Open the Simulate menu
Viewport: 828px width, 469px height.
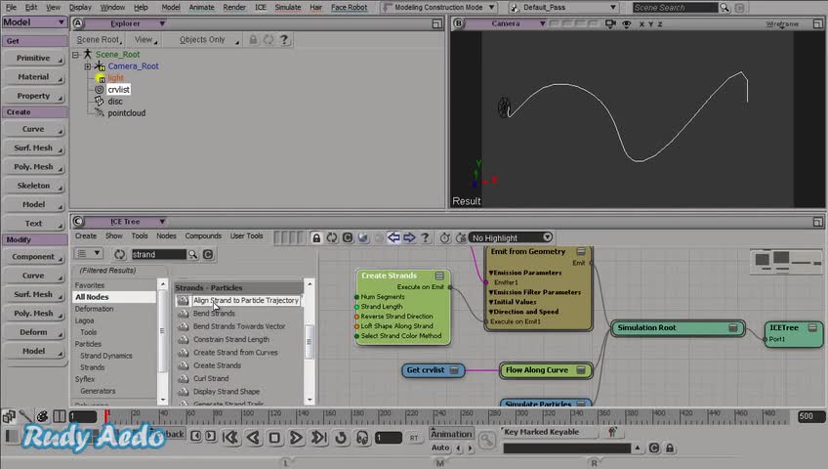tap(288, 8)
